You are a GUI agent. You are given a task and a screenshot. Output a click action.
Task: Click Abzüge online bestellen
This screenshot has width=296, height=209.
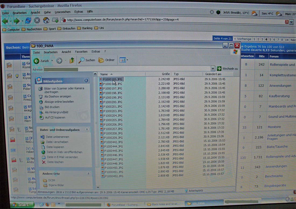tap(57, 102)
